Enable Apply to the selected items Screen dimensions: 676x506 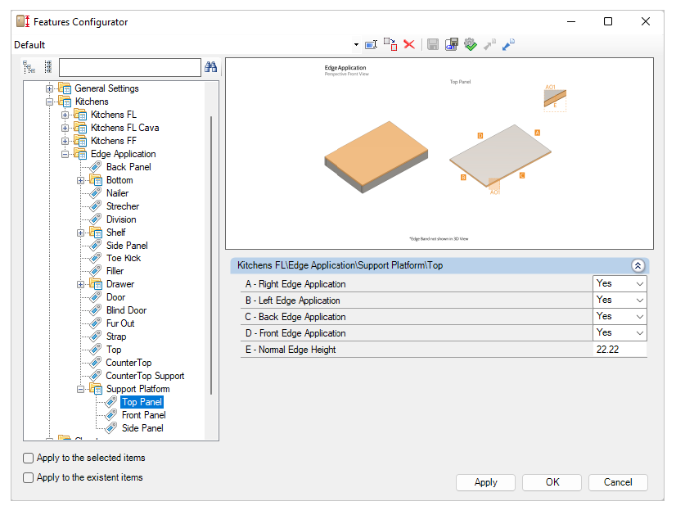pos(29,459)
